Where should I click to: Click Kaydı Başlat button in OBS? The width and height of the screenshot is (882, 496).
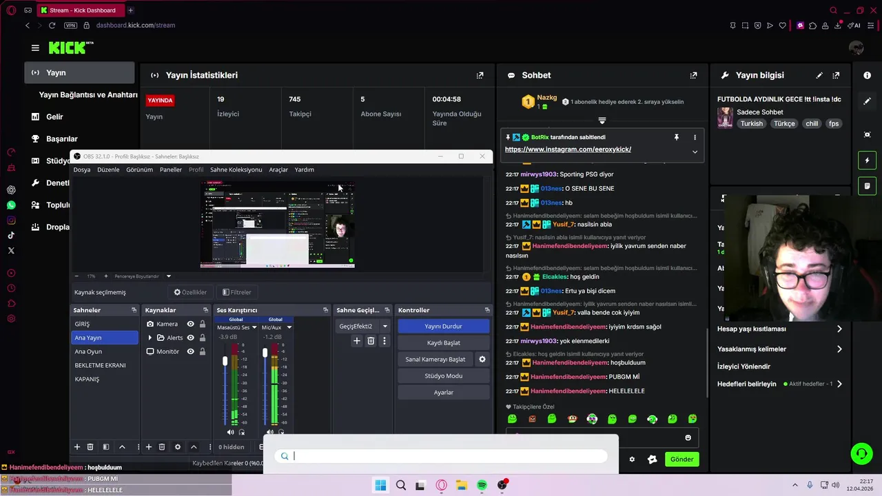(443, 342)
